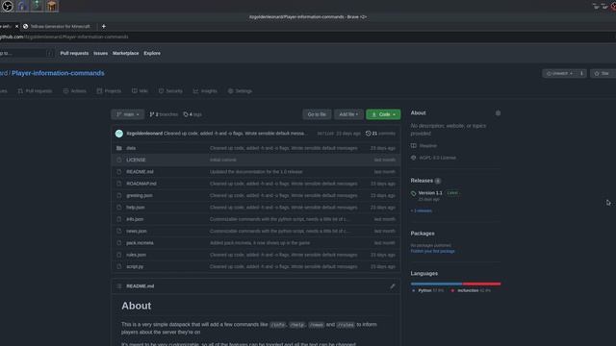Click the browser address bar URL
The width and height of the screenshot is (616, 346).
(x=64, y=37)
